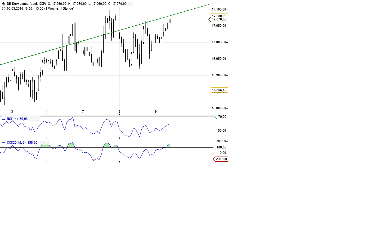Click the red -100,00 CCI level tag
The height and width of the screenshot is (244, 371).
pyautogui.click(x=220, y=159)
